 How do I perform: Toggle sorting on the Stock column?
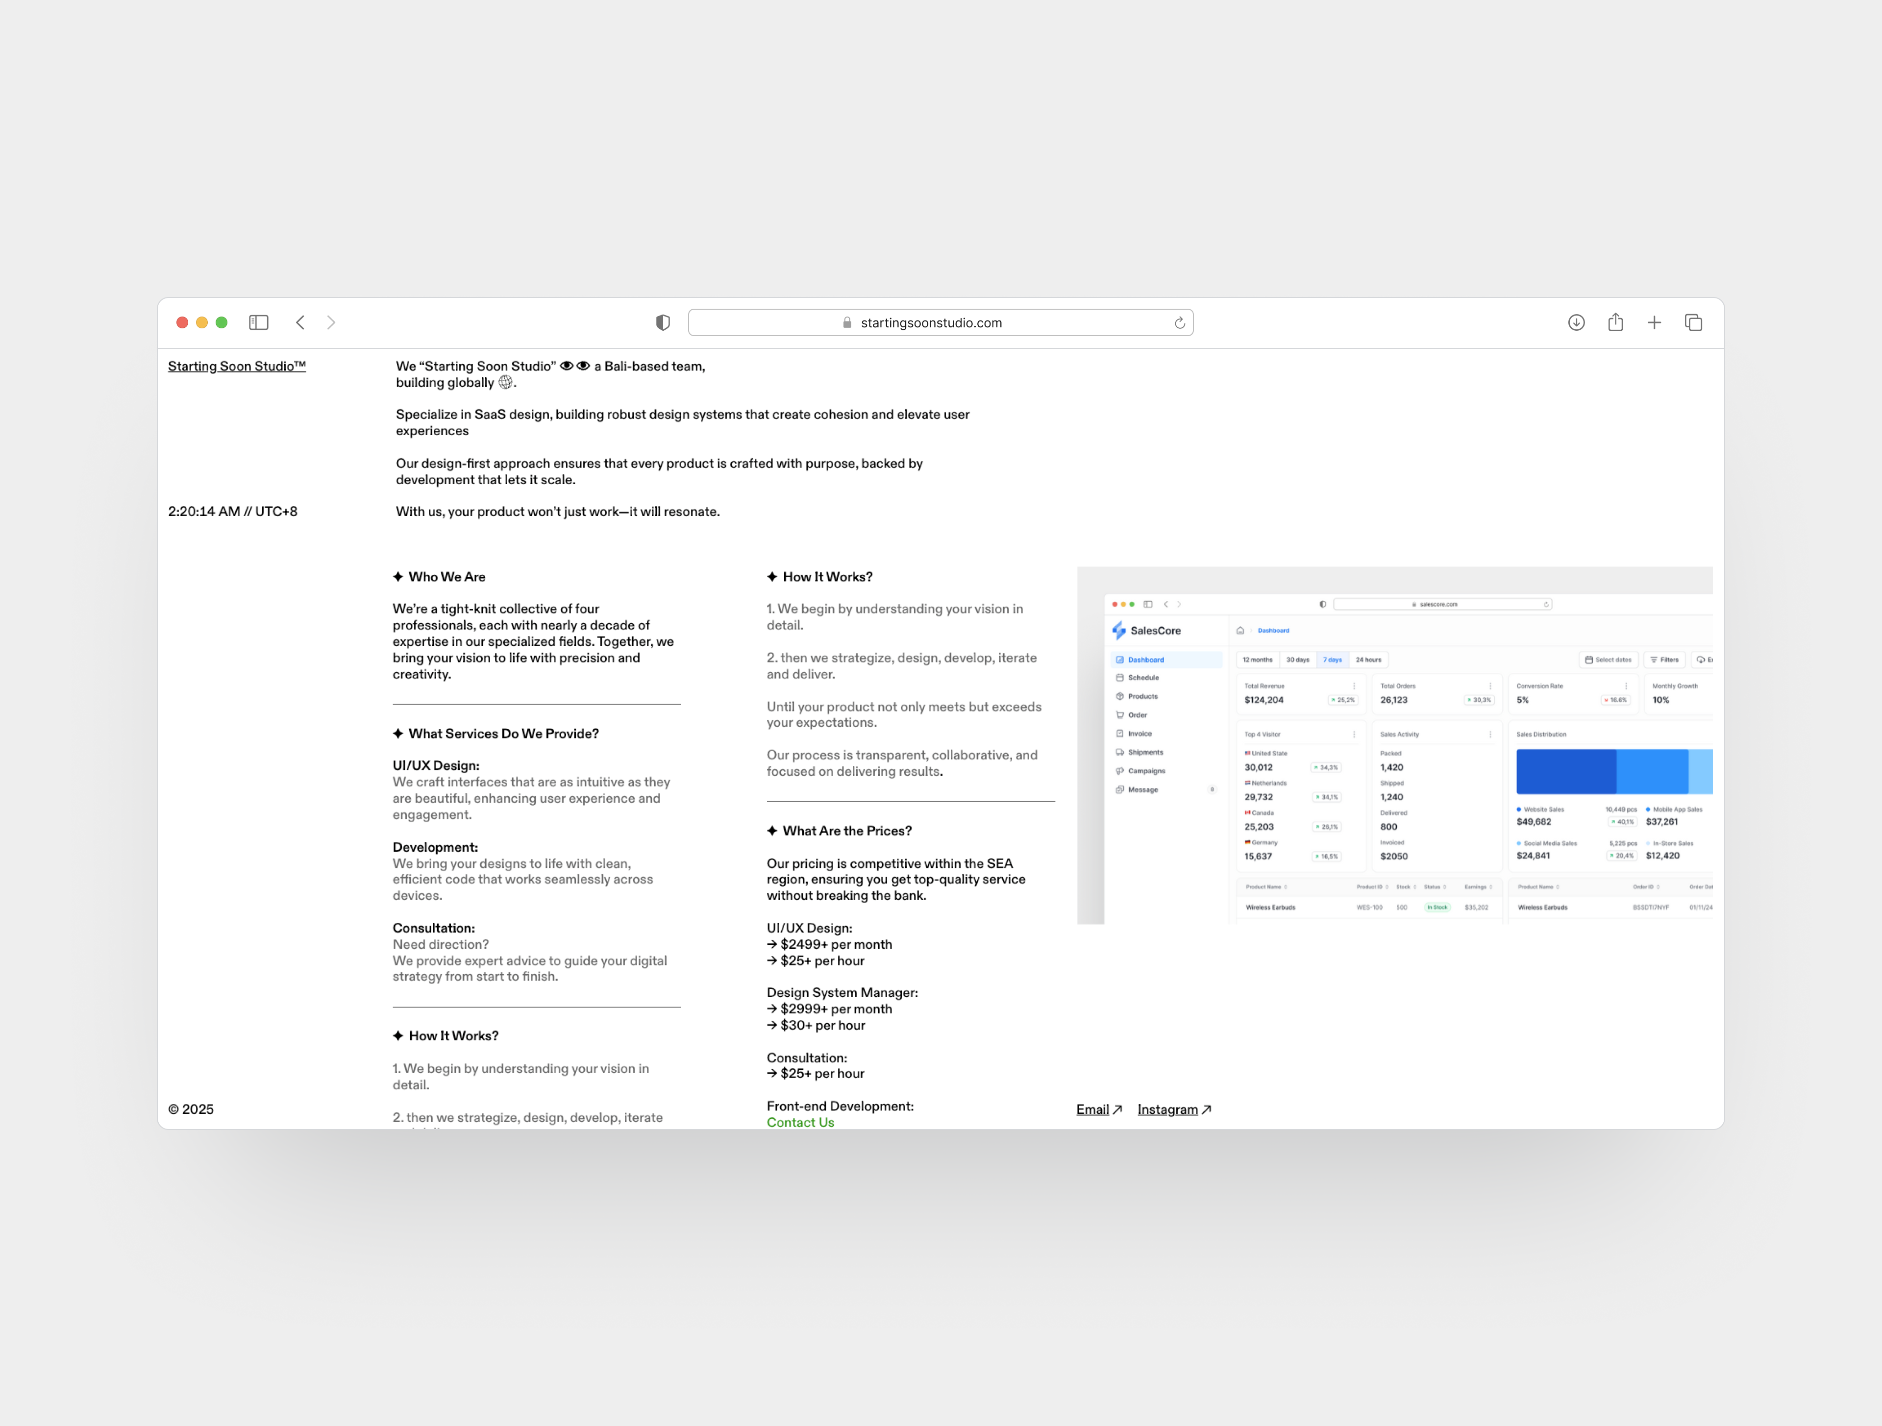(1415, 887)
